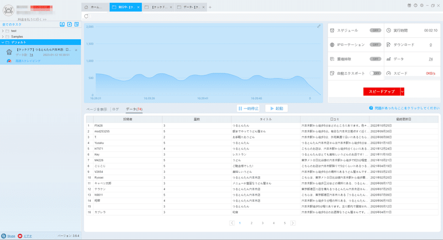Click the new task plus icon
Viewport: 443px width, 240px height.
coord(70,24)
